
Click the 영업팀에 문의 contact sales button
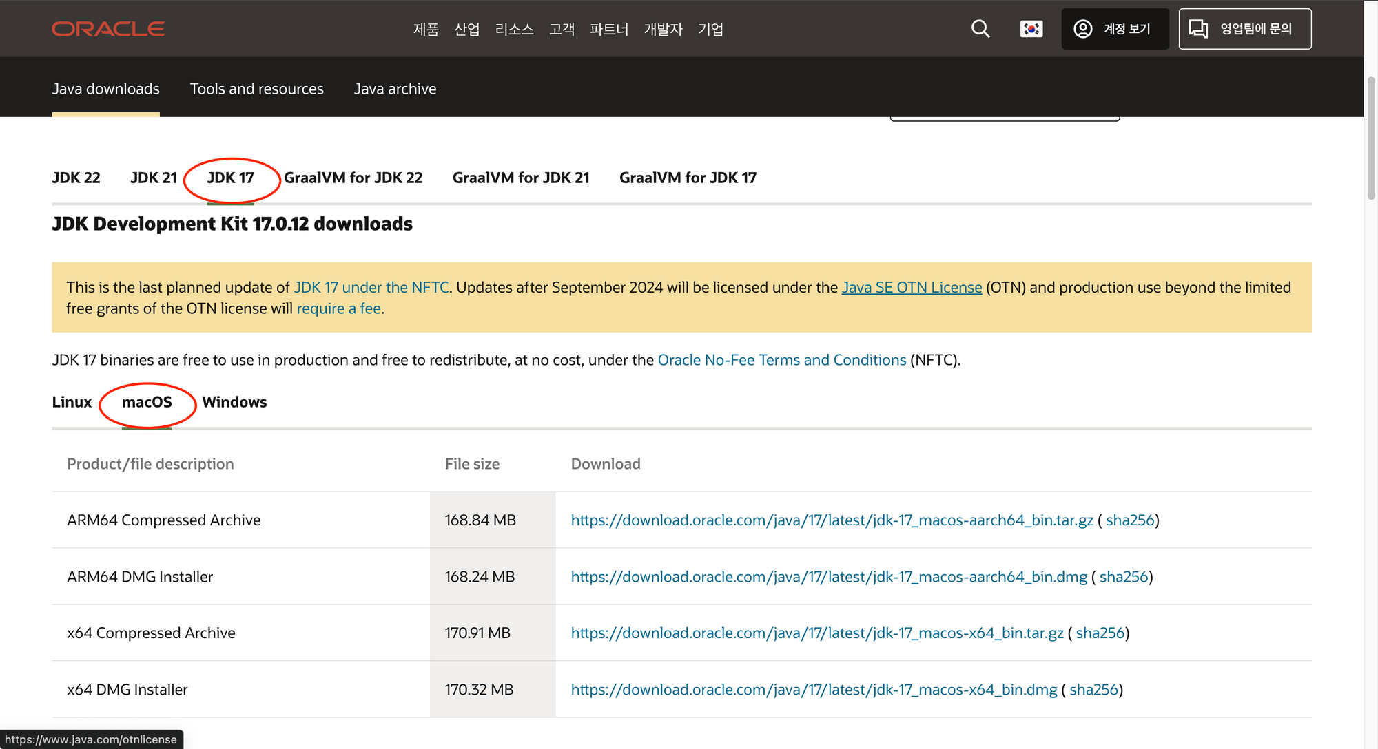click(x=1244, y=29)
